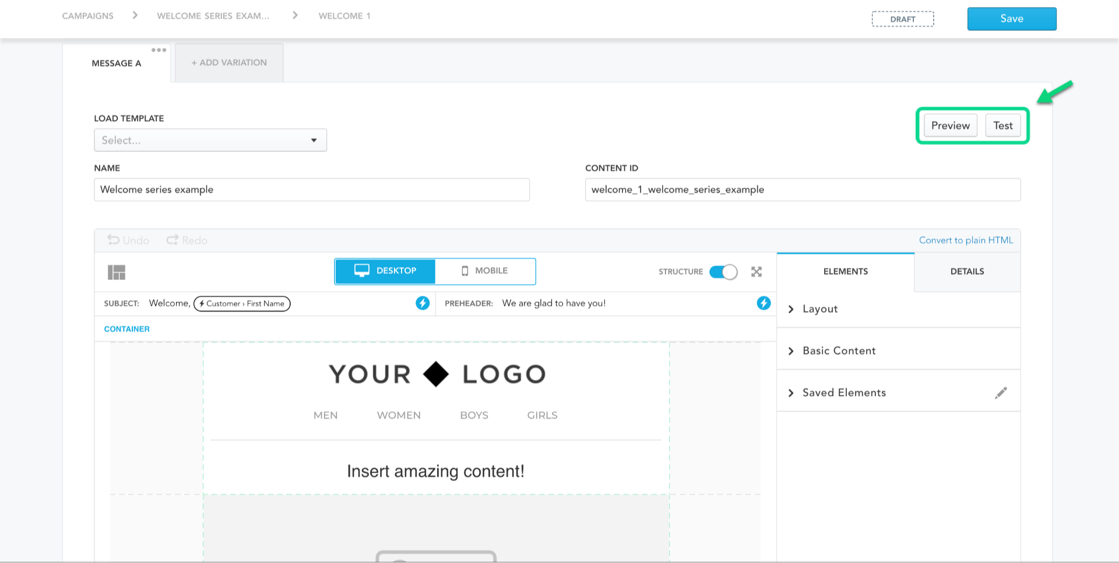
Task: Click the Customer First Name personalization tag
Action: (x=242, y=303)
